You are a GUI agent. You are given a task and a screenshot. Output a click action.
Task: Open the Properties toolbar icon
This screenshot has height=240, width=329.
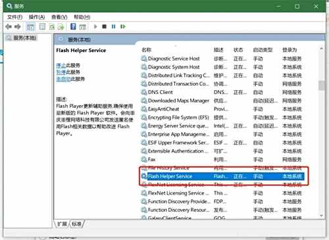tap(42, 27)
